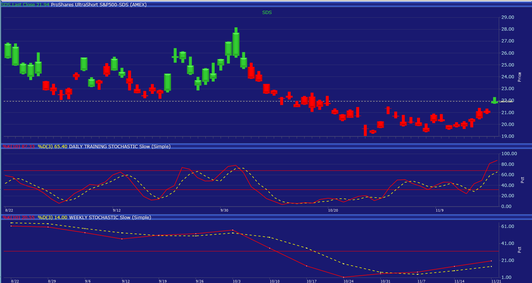Image resolution: width=532 pixels, height=283 pixels.
Task: Click the daily %D(3) 65.40 readout
Action: (x=52, y=147)
